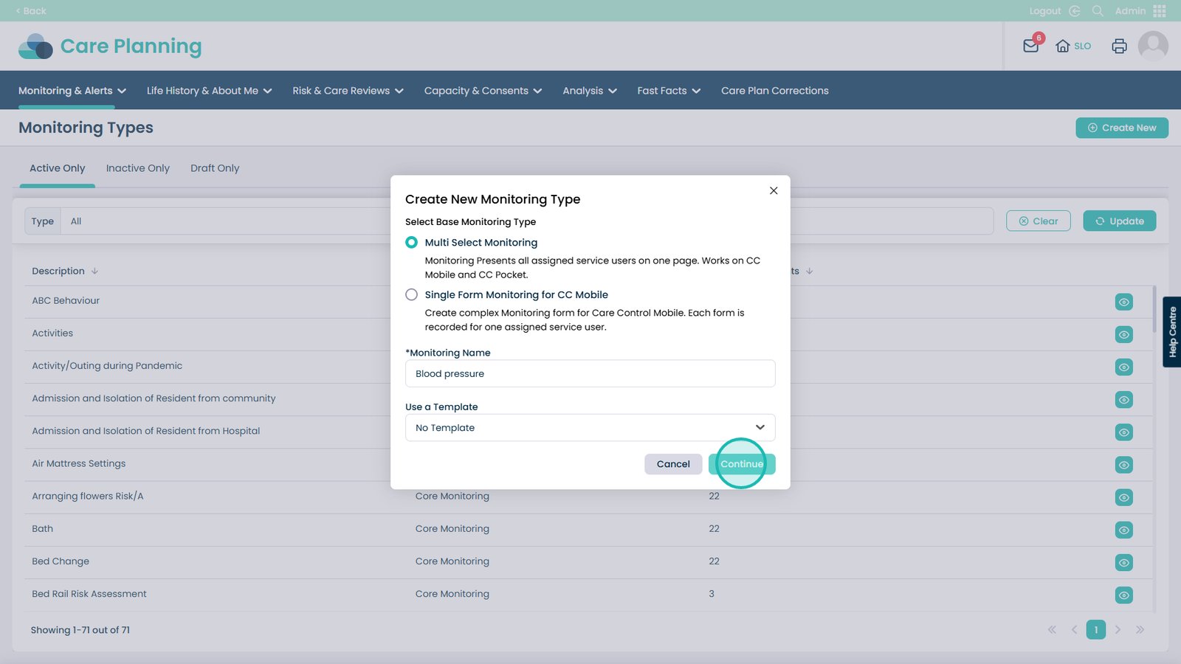
Task: Open the Use a Template dropdown
Action: (x=590, y=428)
